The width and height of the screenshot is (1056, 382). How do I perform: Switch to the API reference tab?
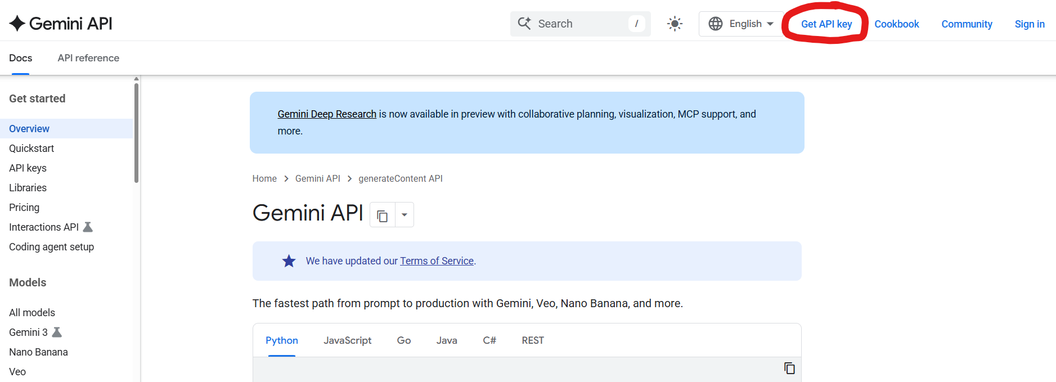(x=88, y=58)
